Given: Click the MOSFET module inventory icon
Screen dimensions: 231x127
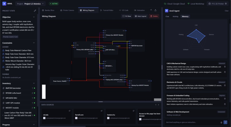Looking at the screenshot, I should (3, 108).
